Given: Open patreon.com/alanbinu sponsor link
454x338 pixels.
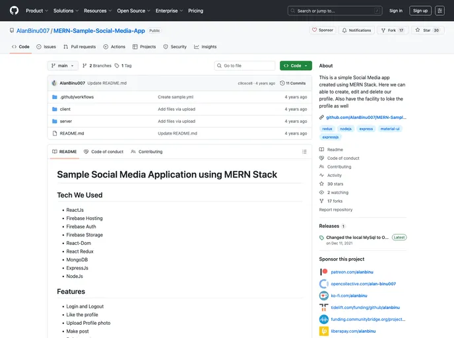Looking at the screenshot, I should [352, 272].
